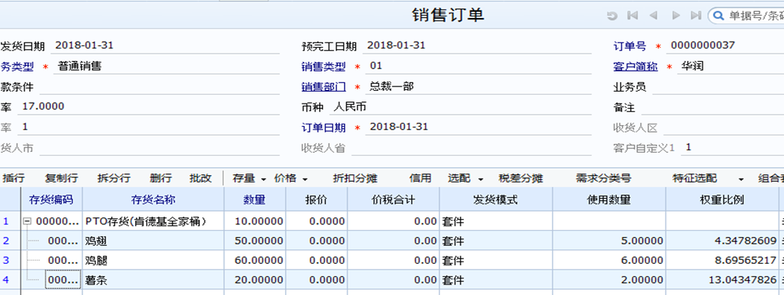Click the 存货名称 column header
Screen dimensions: 784x295
[153, 200]
